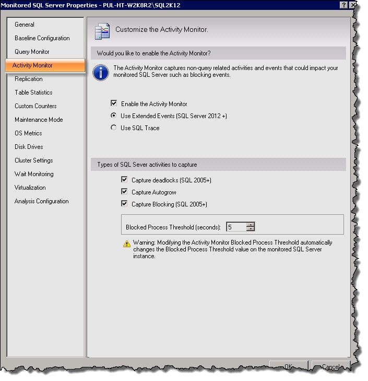Switch to Virtualization page
This screenshot has height=381, width=368.
[x=30, y=188]
